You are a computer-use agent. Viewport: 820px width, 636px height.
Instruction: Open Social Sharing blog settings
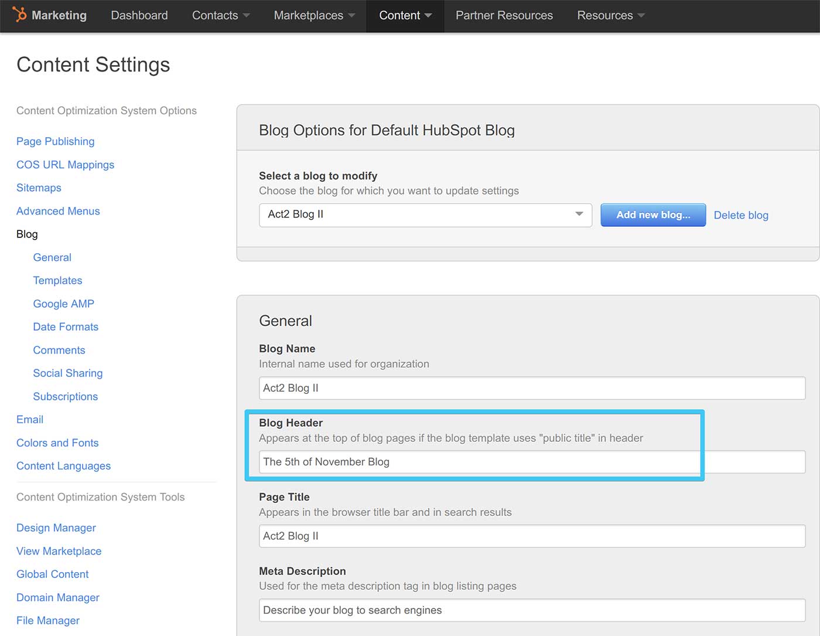[67, 373]
